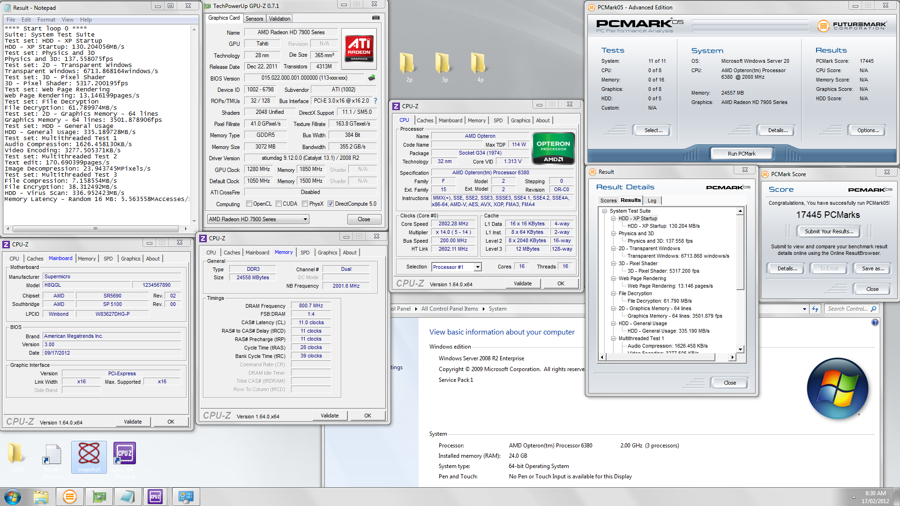Switch to GPU-Z via taskbar icon
The width and height of the screenshot is (900, 506).
tap(99, 497)
